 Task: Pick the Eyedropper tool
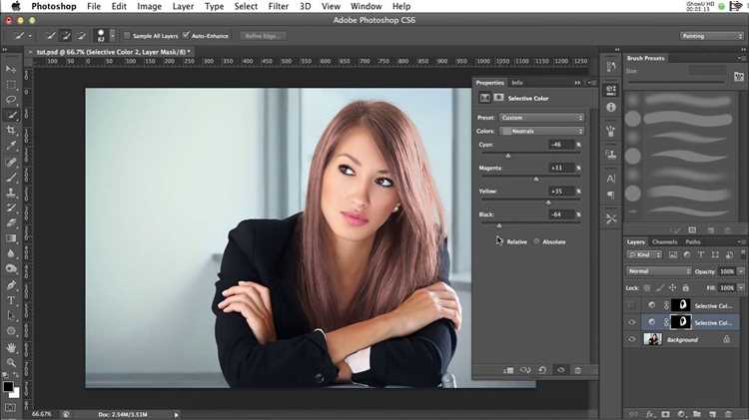coord(11,146)
